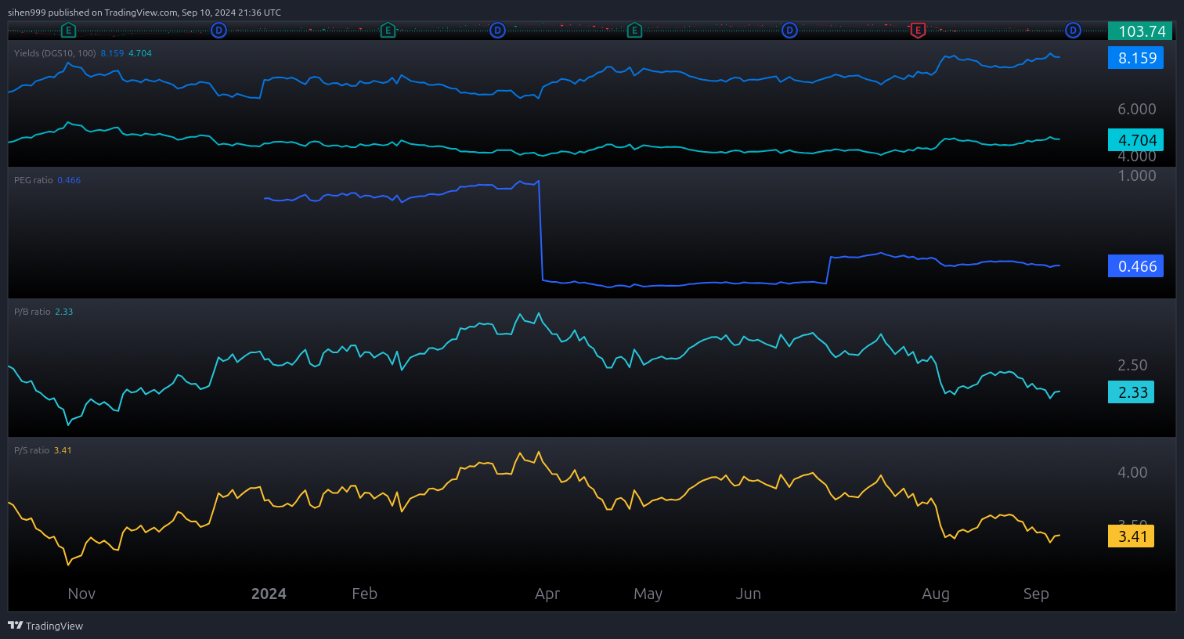Click the dividend D marker in mid-June
Screen dimensions: 1184x639
(x=790, y=31)
